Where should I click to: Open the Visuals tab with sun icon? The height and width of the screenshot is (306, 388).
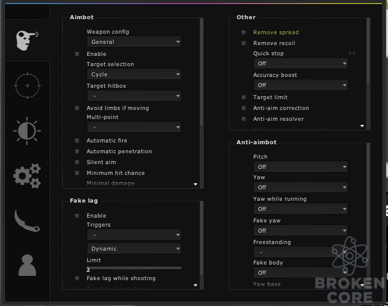pyautogui.click(x=27, y=131)
